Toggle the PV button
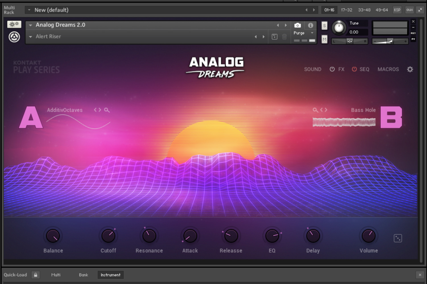The width and height of the screenshot is (427, 284). click(x=413, y=39)
